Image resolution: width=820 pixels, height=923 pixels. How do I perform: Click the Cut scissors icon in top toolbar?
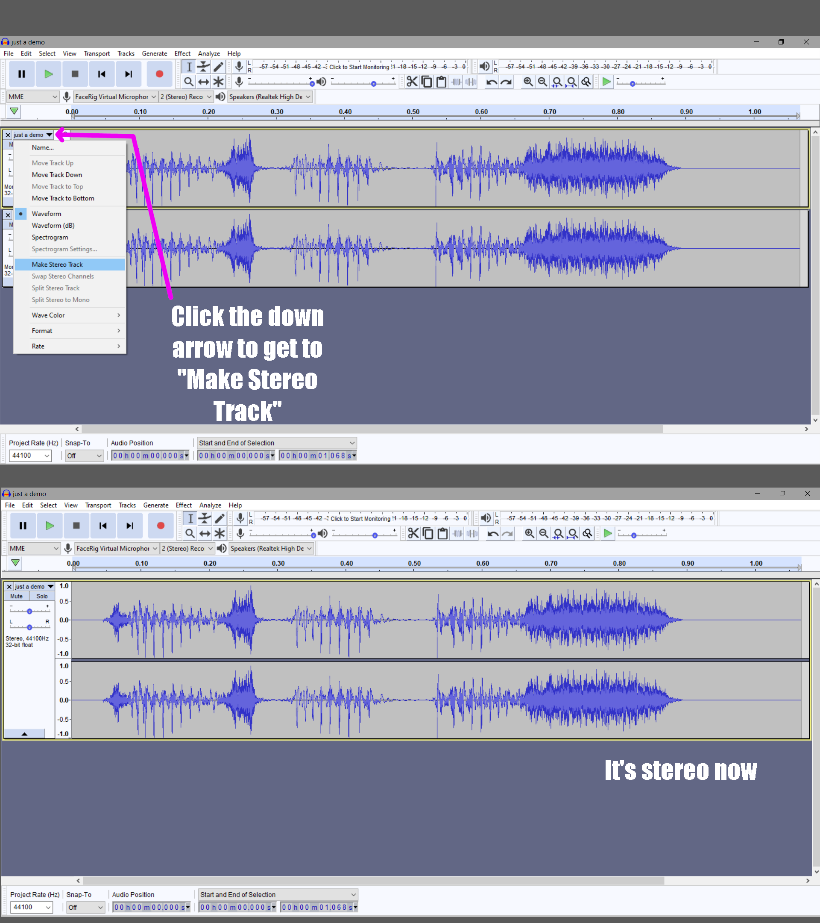[x=412, y=82]
